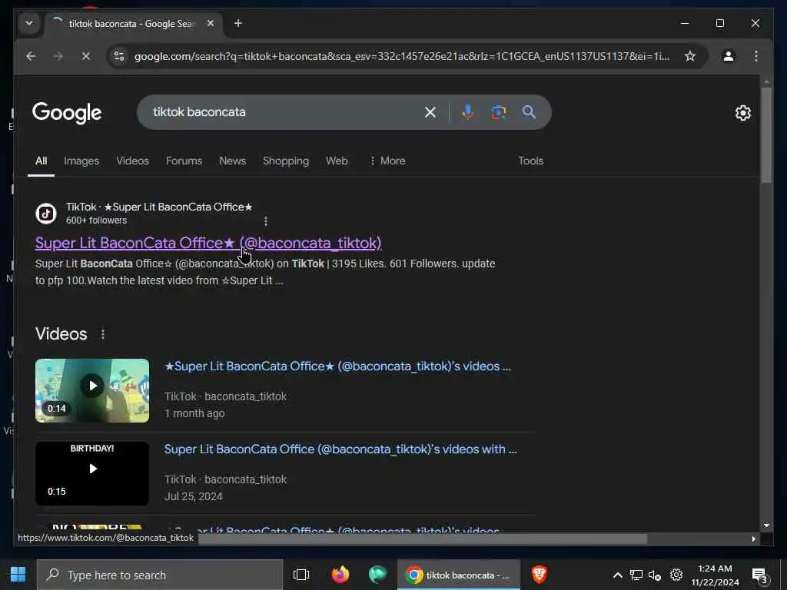Open Task View on the taskbar
Screen dimensions: 787x590
[x=301, y=575]
